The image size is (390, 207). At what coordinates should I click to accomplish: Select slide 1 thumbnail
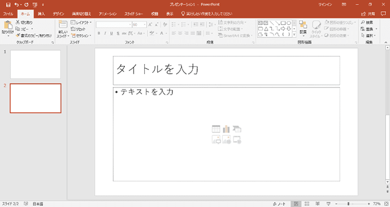[36, 64]
